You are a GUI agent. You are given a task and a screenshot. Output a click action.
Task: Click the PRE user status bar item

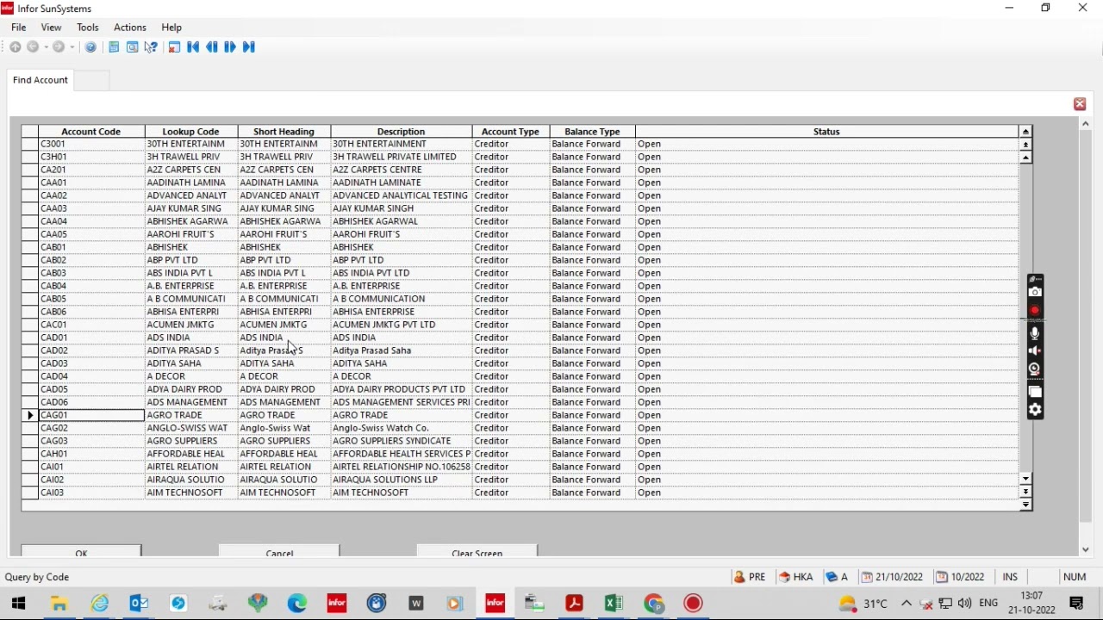click(x=751, y=578)
